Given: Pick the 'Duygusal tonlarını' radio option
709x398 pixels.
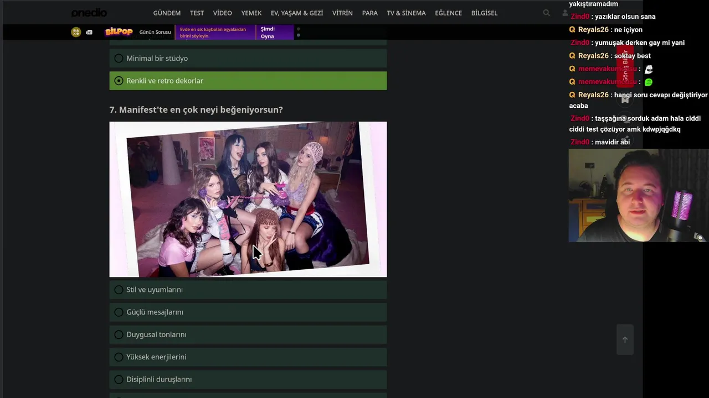Looking at the screenshot, I should 248,334.
